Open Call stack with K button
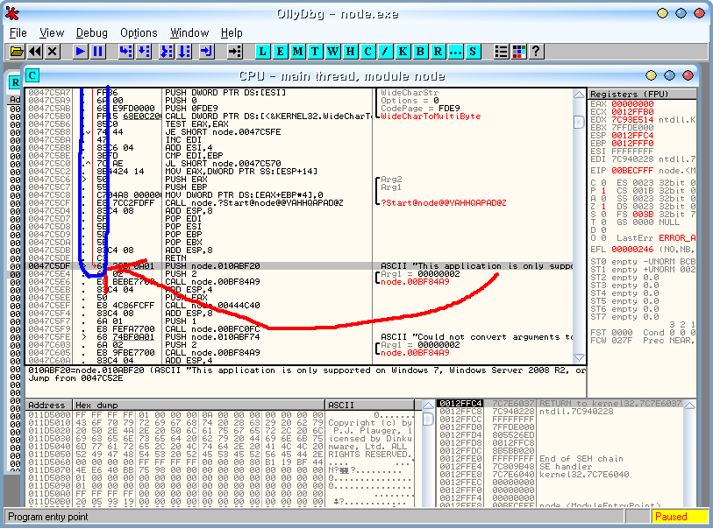Screen dimensions: 713x529 [x=403, y=52]
